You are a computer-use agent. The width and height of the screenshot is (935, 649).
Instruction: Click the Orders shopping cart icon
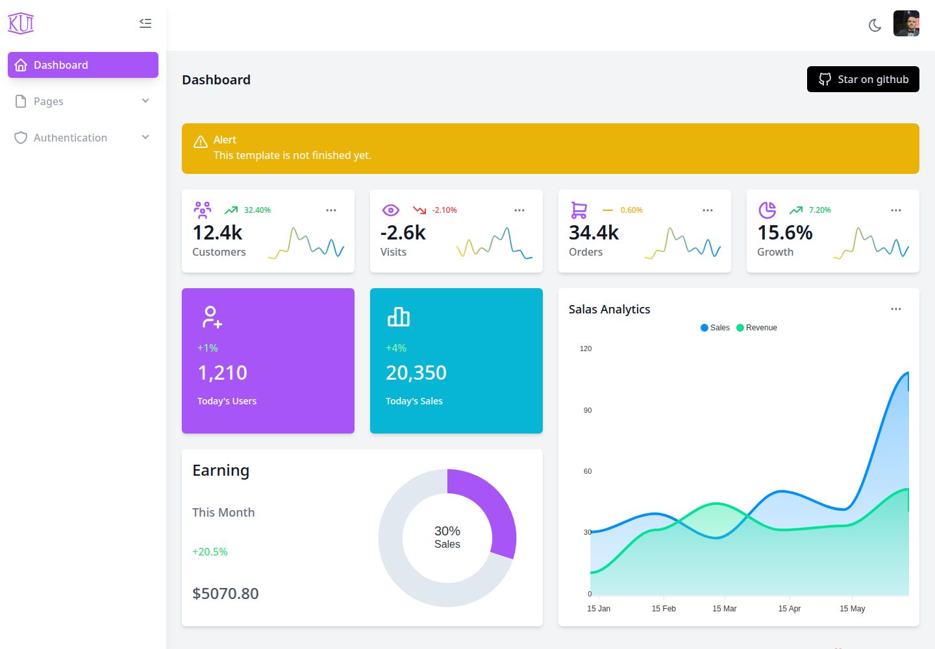point(579,210)
